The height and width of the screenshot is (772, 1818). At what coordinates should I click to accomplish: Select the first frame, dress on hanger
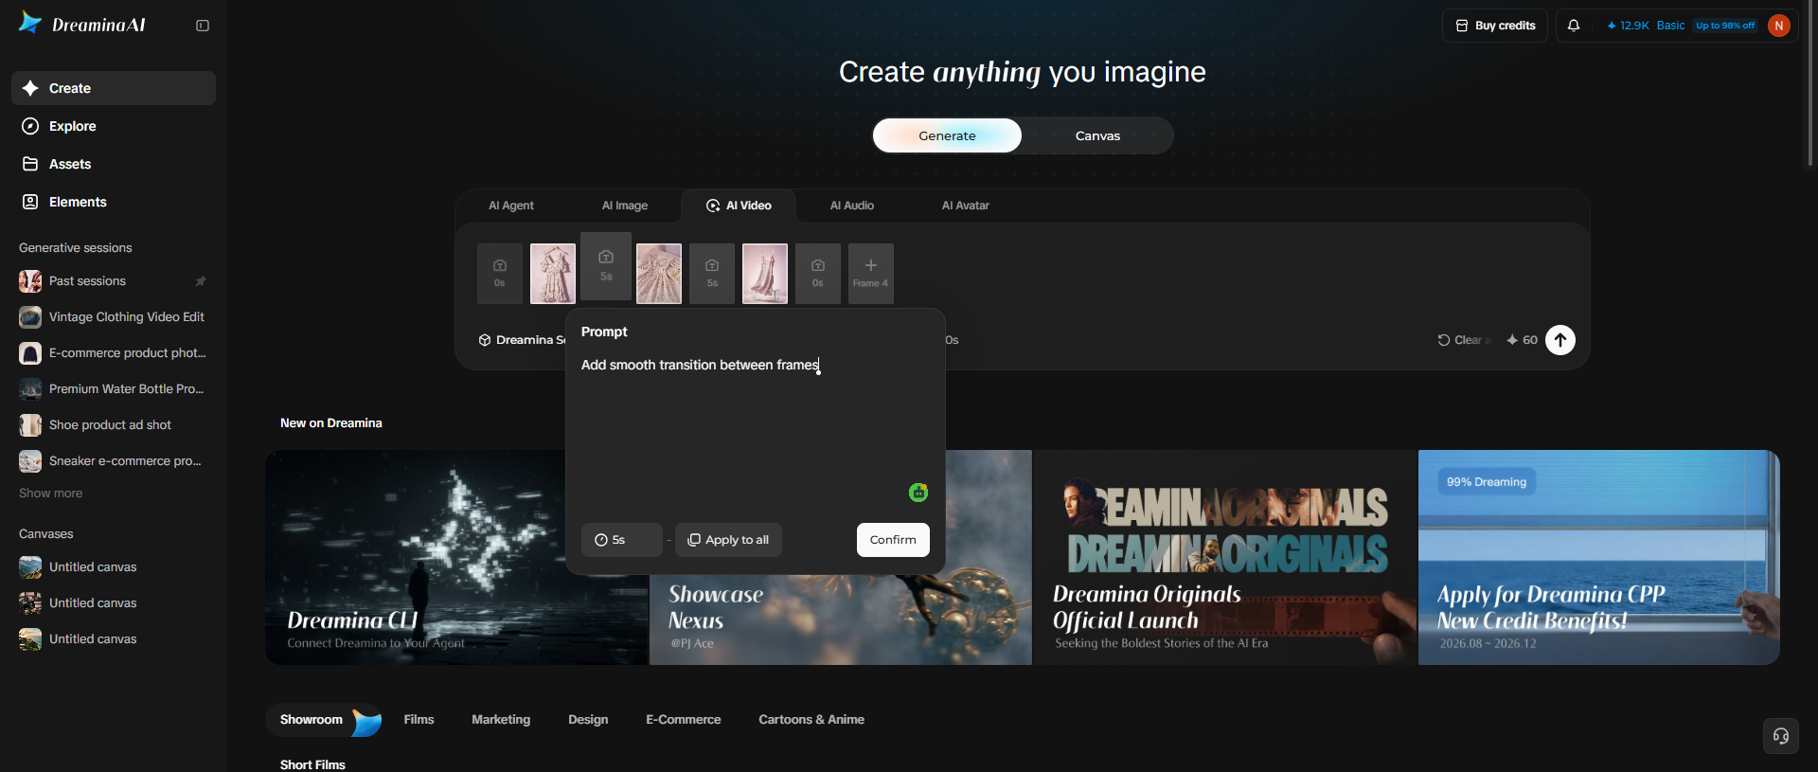pos(553,274)
